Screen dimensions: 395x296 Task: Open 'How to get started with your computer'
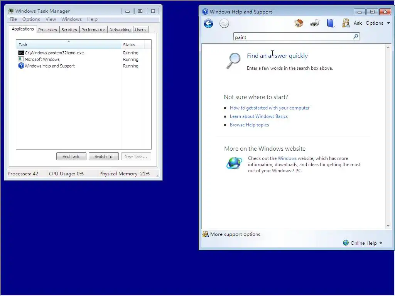pos(270,108)
